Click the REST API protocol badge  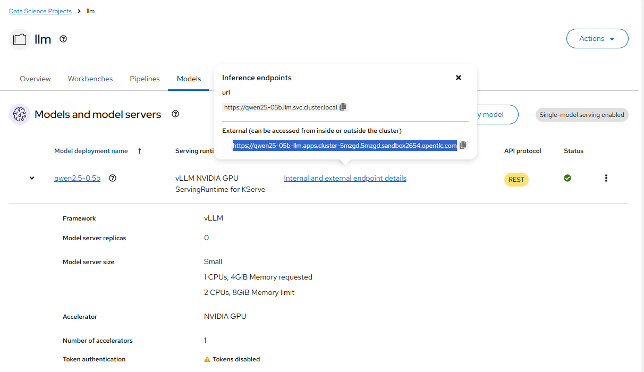point(516,179)
